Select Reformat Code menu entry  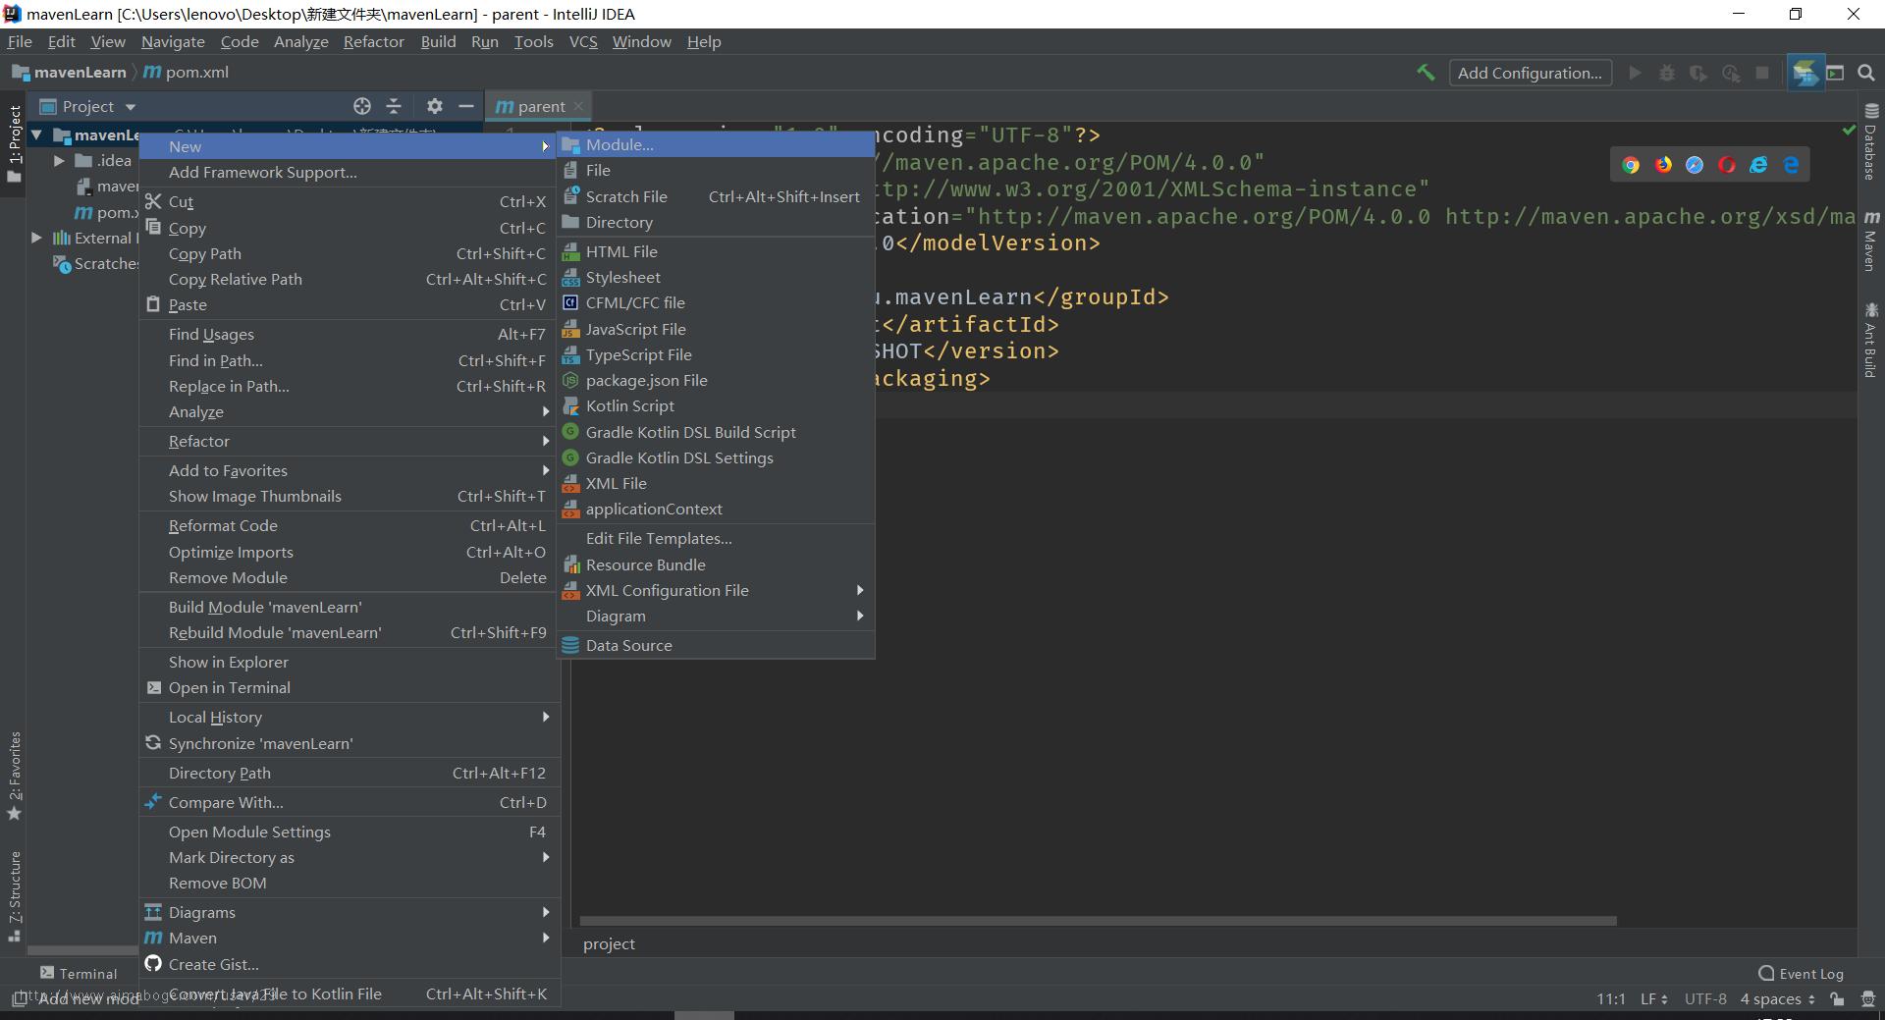tap(350, 525)
